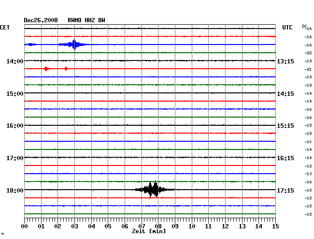
Task: Click the DC column header
Action: (304, 26)
